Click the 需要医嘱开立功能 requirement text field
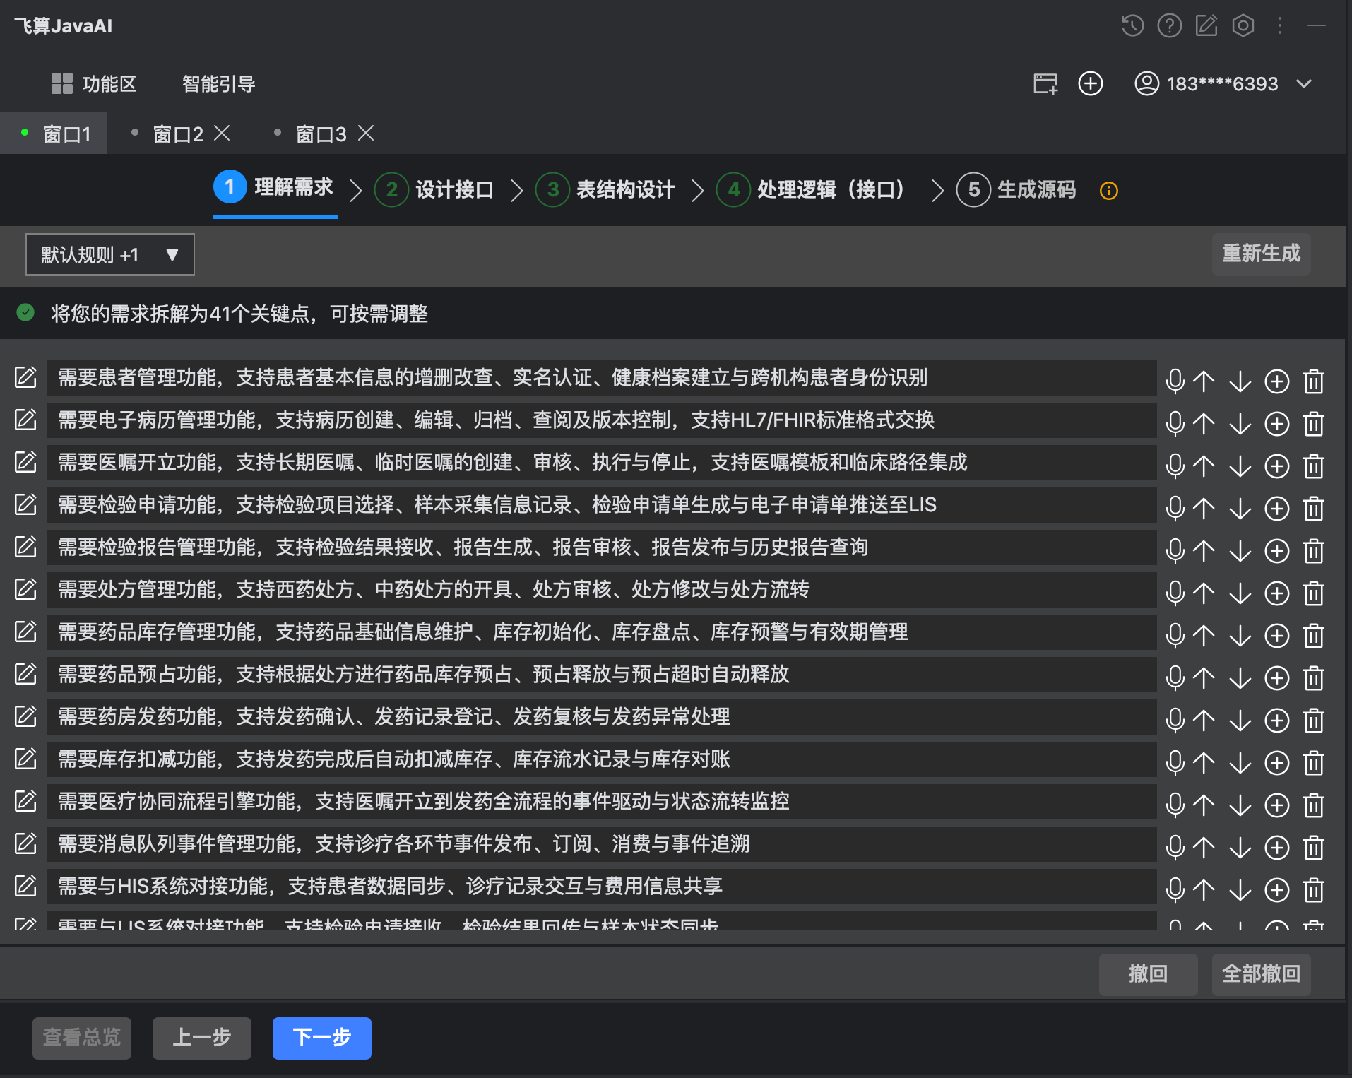The width and height of the screenshot is (1352, 1078). pyautogui.click(x=601, y=463)
